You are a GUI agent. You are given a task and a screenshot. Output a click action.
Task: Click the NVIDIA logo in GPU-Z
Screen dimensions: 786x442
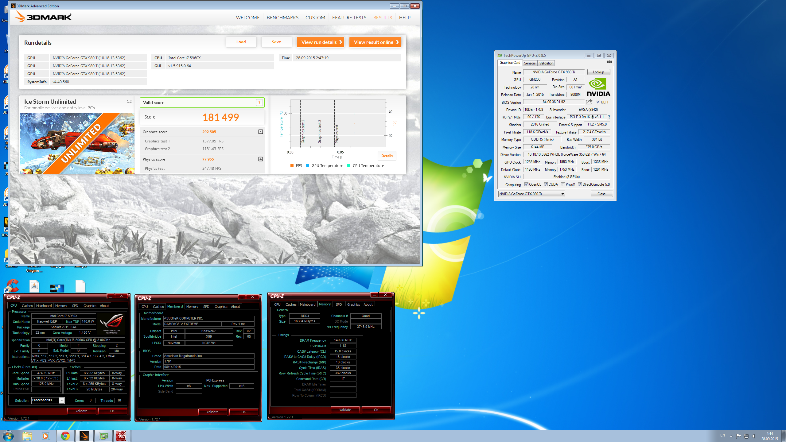pyautogui.click(x=598, y=87)
